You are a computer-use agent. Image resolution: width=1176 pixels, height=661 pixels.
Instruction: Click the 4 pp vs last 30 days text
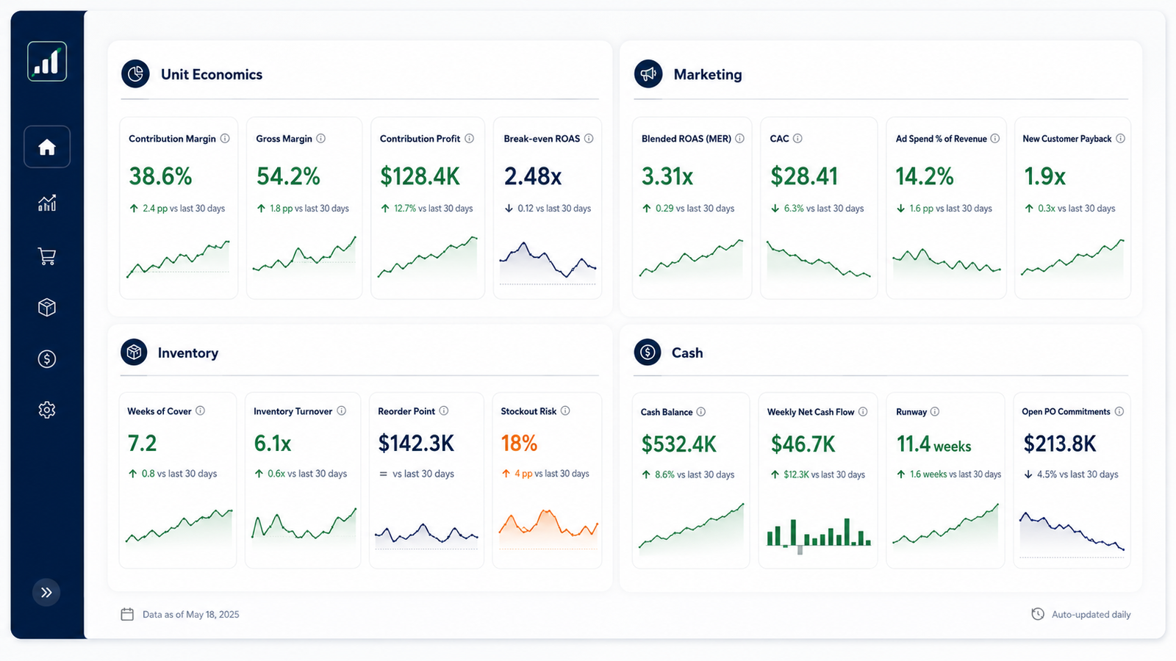[x=552, y=474]
